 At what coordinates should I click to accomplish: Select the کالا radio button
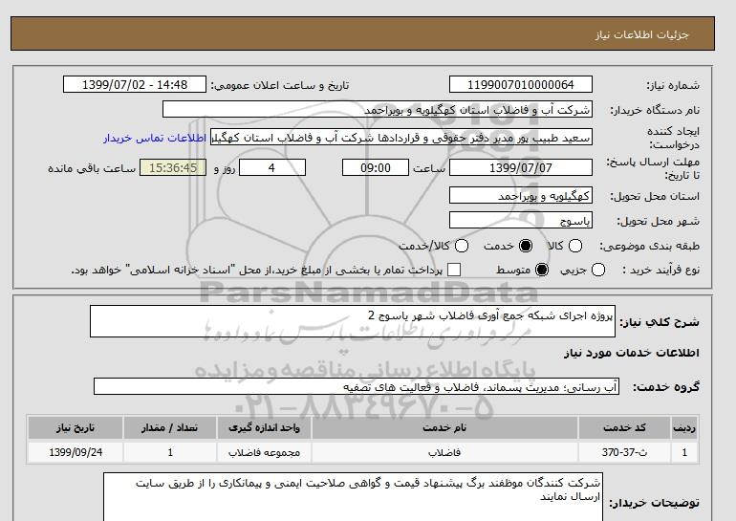[575, 246]
